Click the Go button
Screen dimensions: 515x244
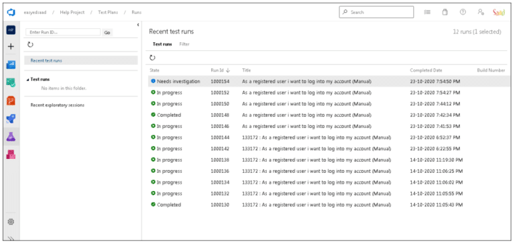(107, 32)
